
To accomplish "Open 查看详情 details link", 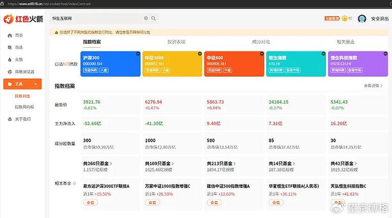I will (x=373, y=86).
